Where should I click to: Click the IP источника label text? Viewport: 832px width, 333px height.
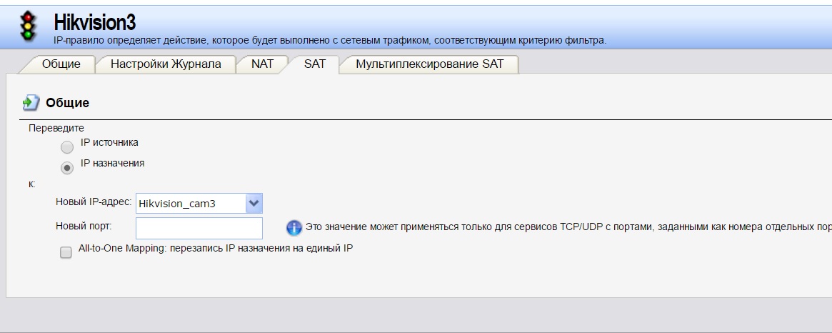pyautogui.click(x=109, y=142)
